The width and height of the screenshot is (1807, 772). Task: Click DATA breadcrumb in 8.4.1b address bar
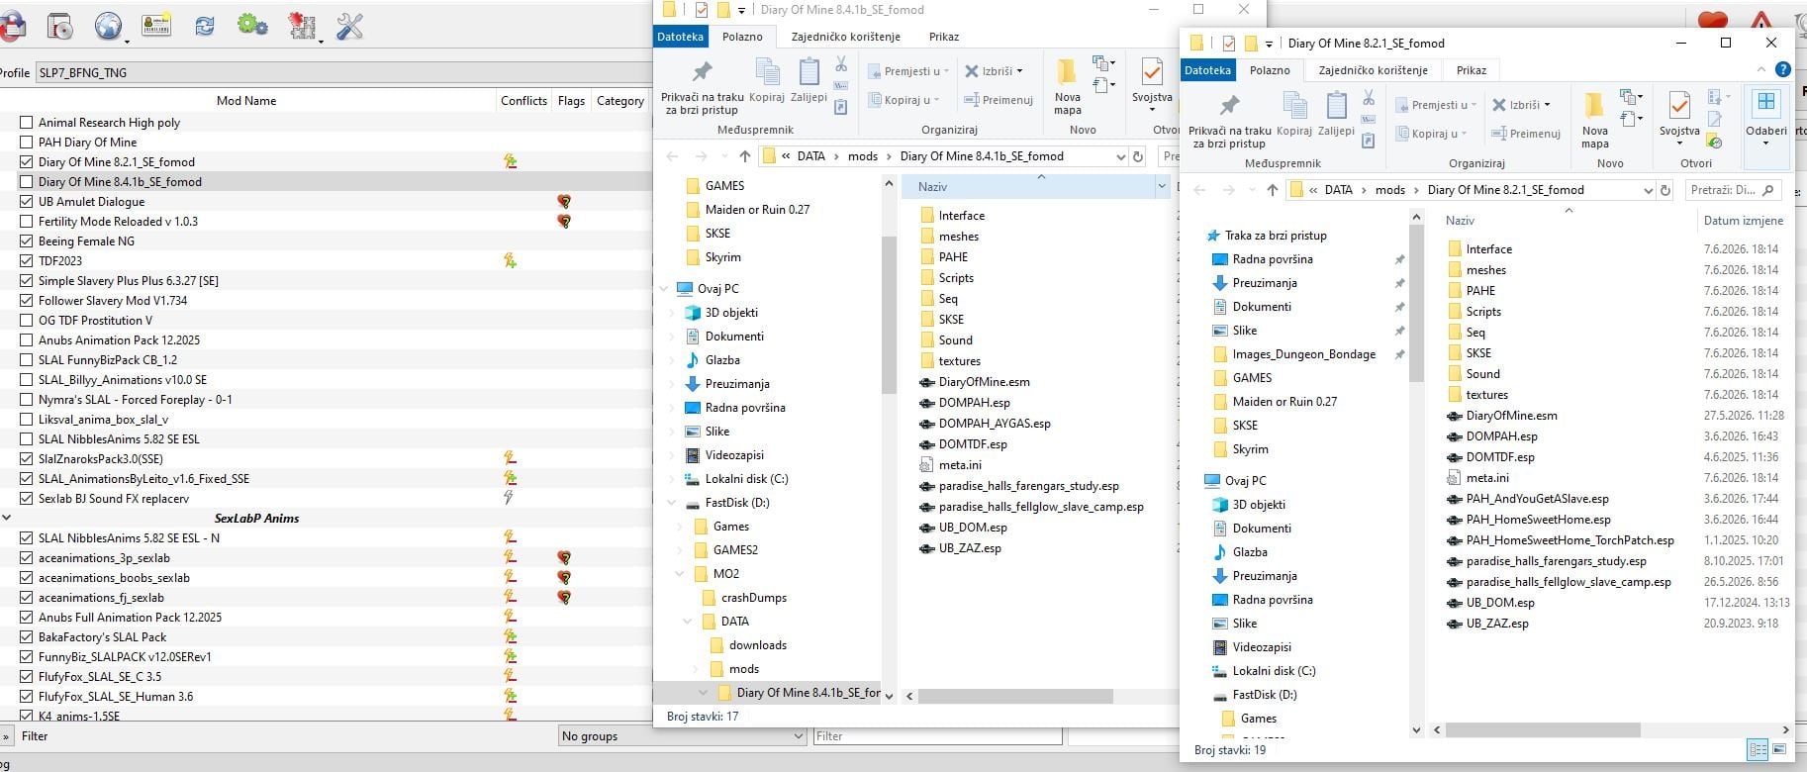[x=810, y=156]
